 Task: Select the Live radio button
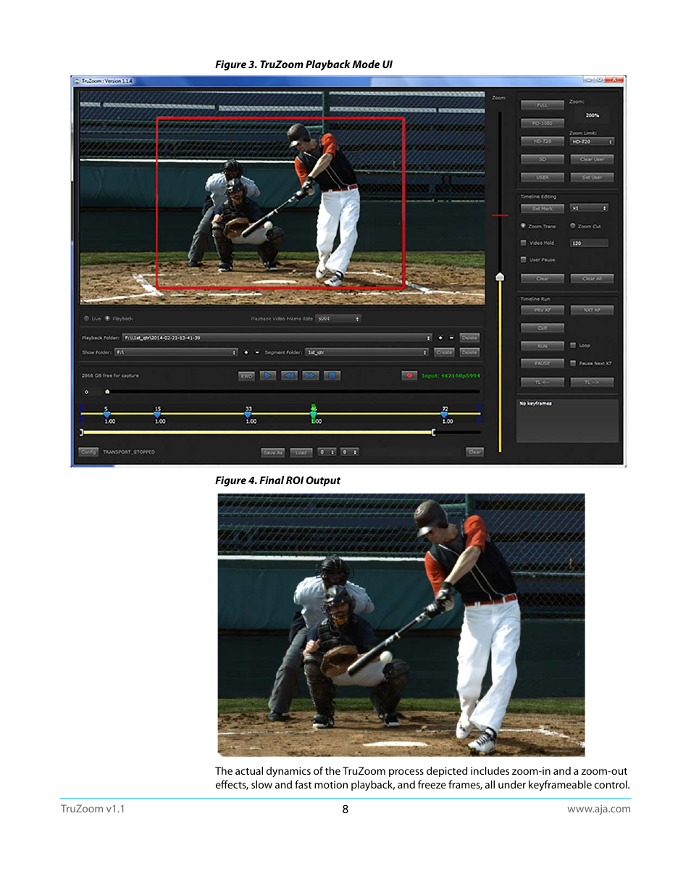(87, 318)
